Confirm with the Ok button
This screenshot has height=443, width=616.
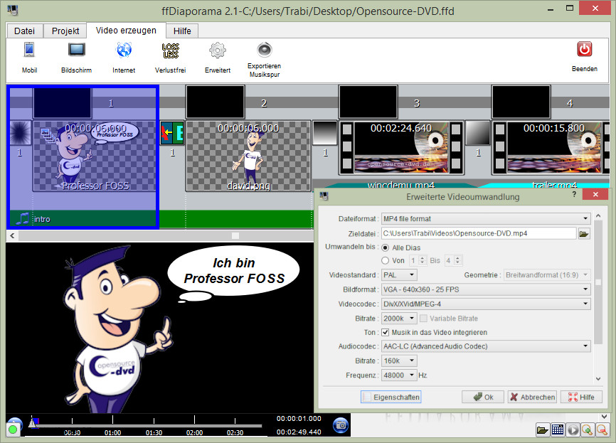click(x=483, y=397)
